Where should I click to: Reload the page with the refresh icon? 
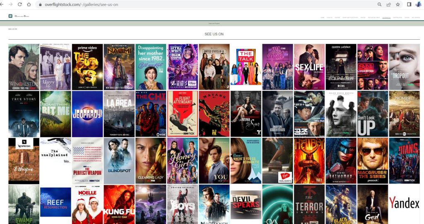point(19,4)
